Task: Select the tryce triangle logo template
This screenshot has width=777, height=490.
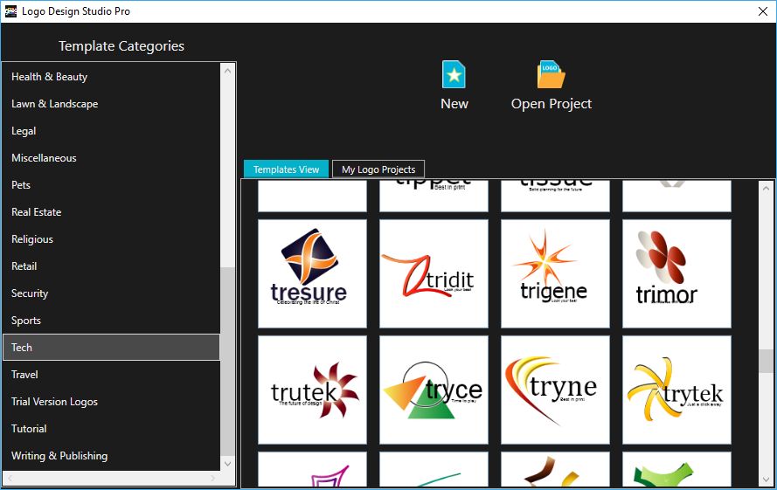Action: coord(434,390)
